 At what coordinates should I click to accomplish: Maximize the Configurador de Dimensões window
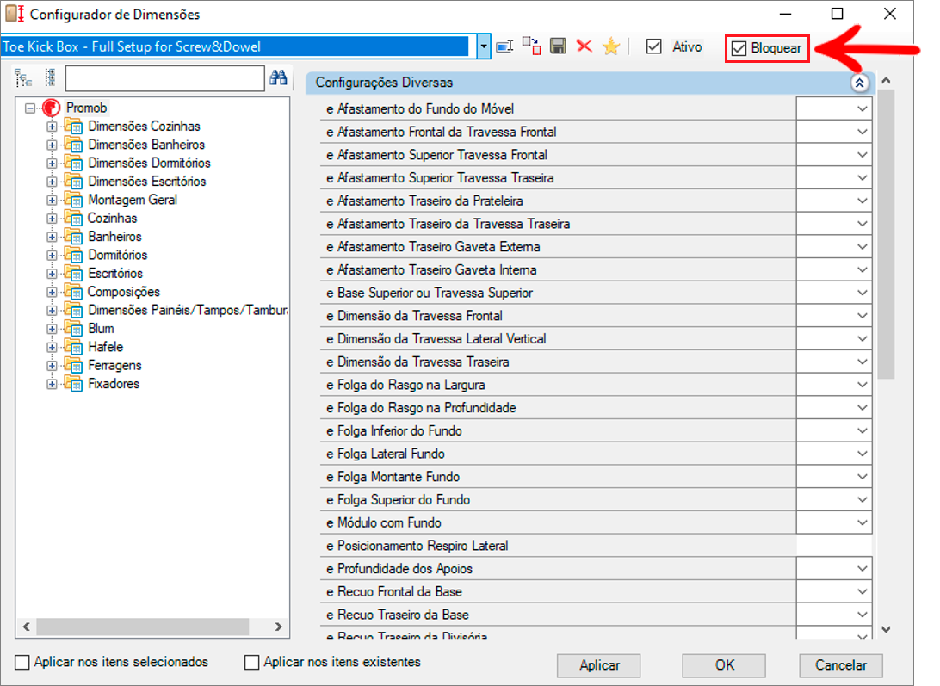tap(837, 14)
